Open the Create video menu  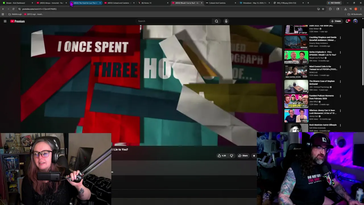tap(336, 21)
